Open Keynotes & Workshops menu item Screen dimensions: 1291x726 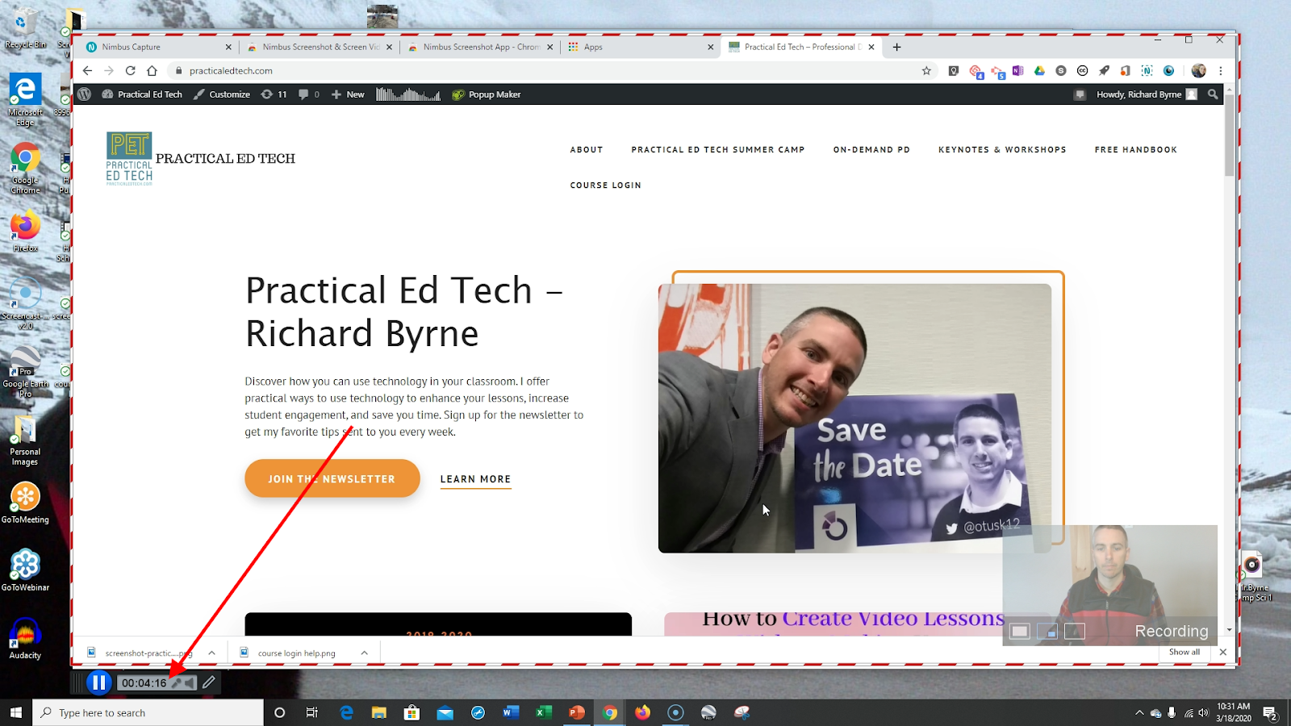(1002, 150)
